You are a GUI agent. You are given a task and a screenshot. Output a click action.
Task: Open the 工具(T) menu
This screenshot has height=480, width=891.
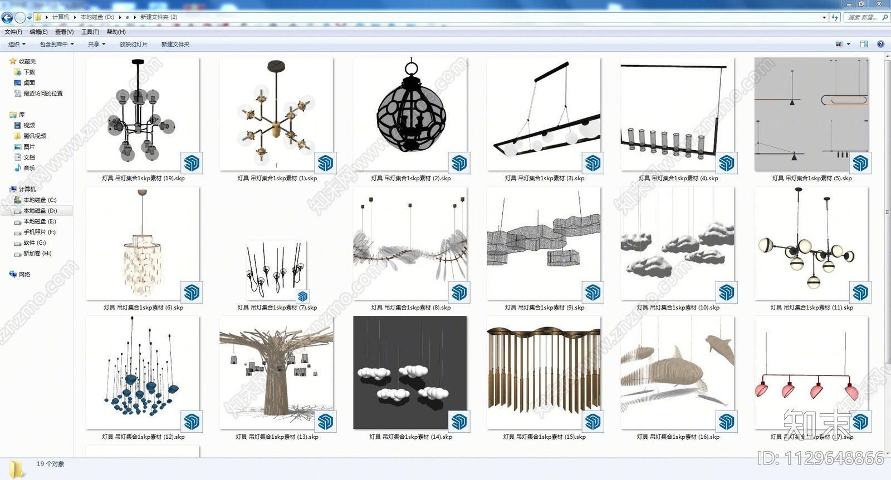(90, 32)
